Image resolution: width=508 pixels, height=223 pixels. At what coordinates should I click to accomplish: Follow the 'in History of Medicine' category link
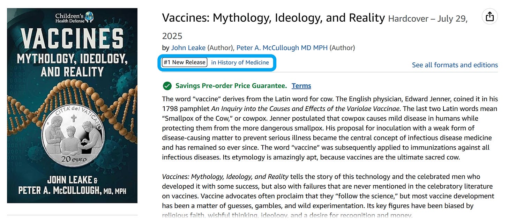click(x=240, y=62)
